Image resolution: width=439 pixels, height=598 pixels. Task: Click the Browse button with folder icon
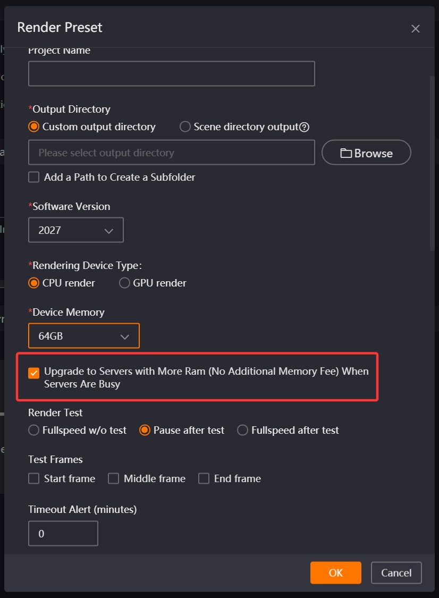366,153
